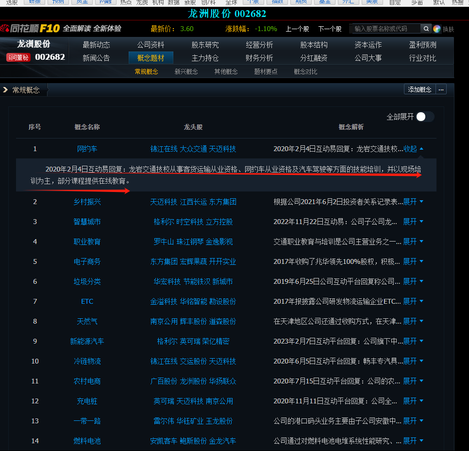Switch to 新闻公告 tab
This screenshot has width=469, height=451.
tap(96, 58)
